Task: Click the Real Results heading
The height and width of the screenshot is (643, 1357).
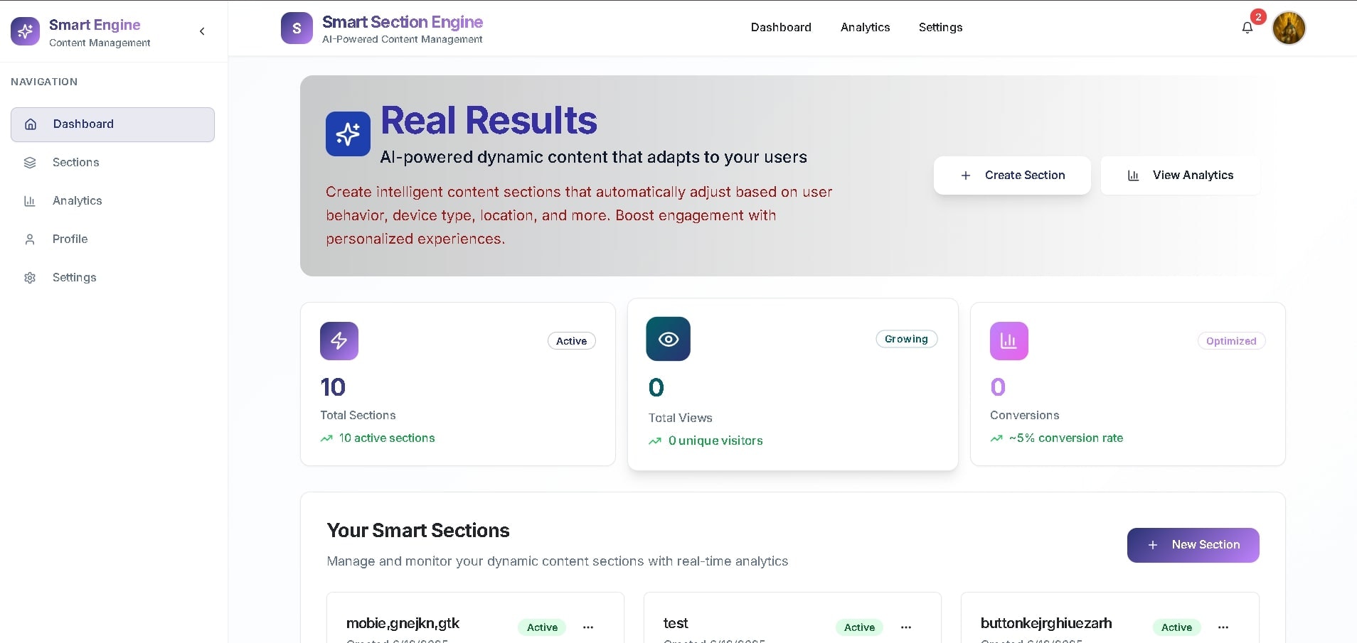Action: click(489, 120)
